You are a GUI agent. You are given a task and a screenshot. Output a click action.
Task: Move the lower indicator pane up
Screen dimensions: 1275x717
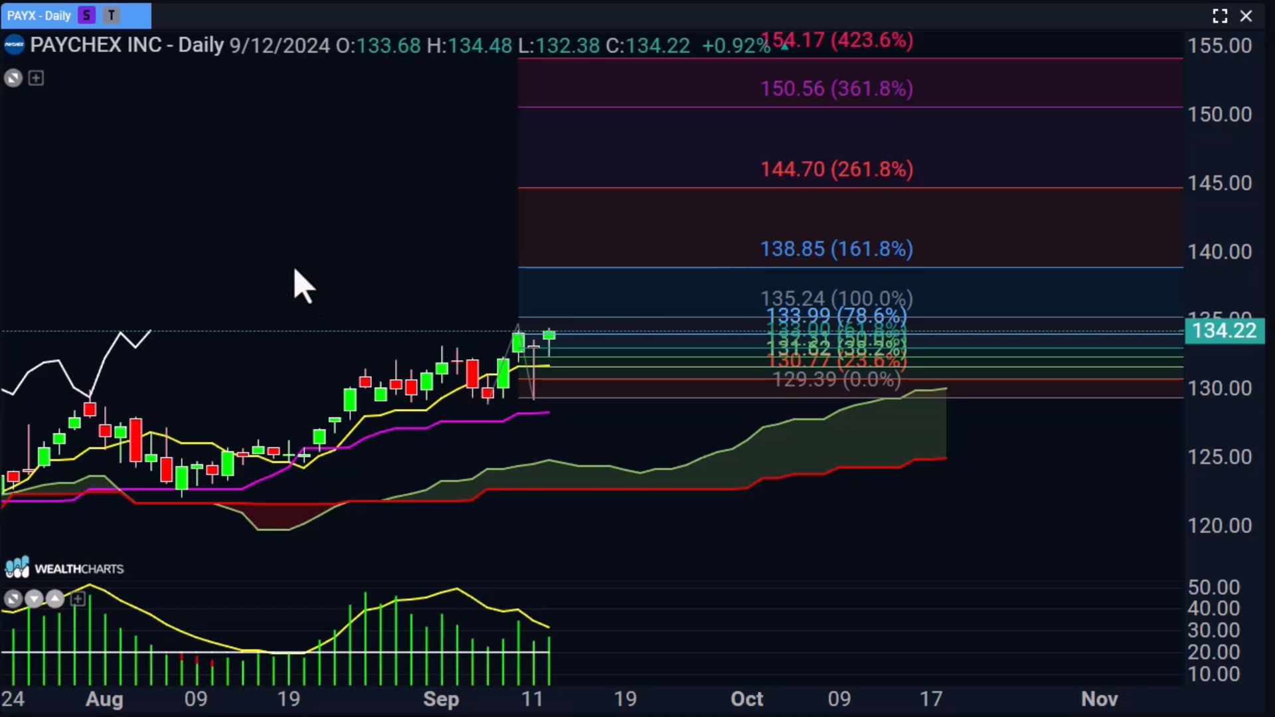pyautogui.click(x=55, y=599)
